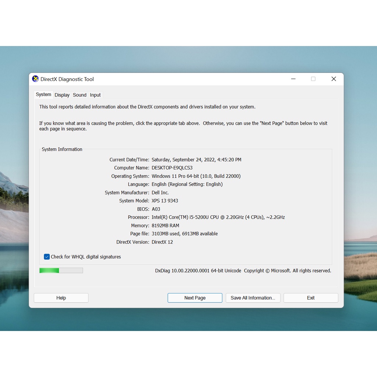Screen dimensions: 377x377
Task: Select the System tab
Action: 43,95
